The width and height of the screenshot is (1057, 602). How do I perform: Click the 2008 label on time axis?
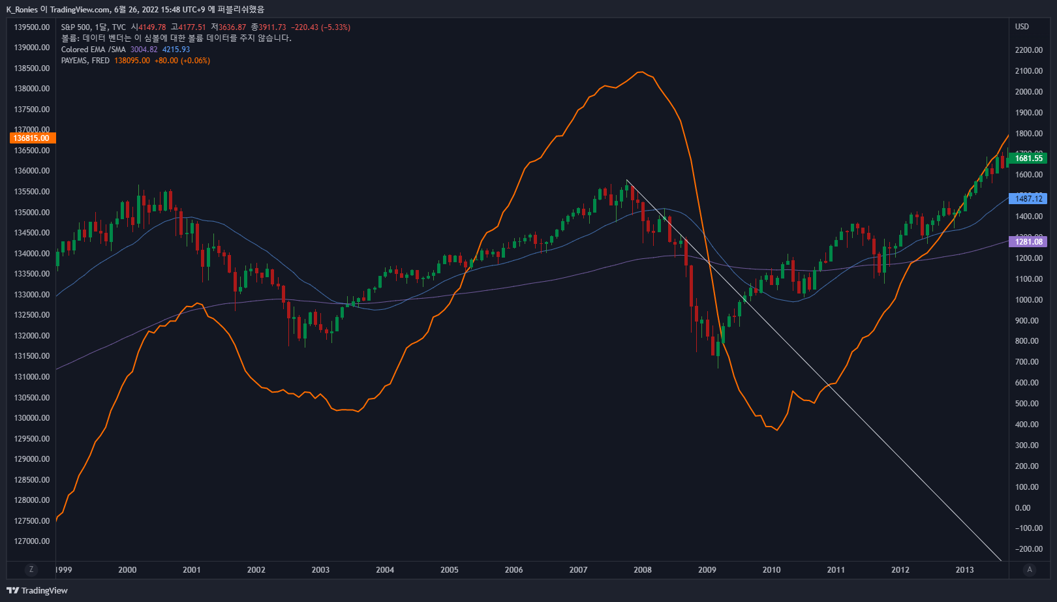(x=643, y=570)
